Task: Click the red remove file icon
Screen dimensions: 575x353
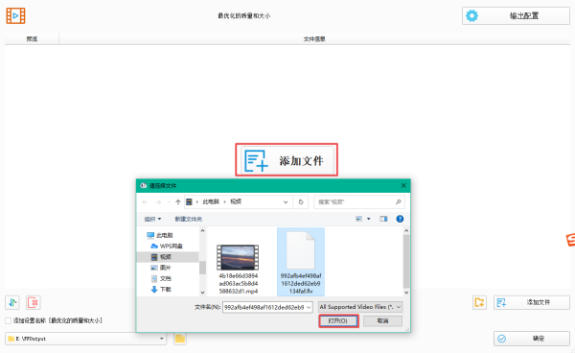Action: click(34, 302)
